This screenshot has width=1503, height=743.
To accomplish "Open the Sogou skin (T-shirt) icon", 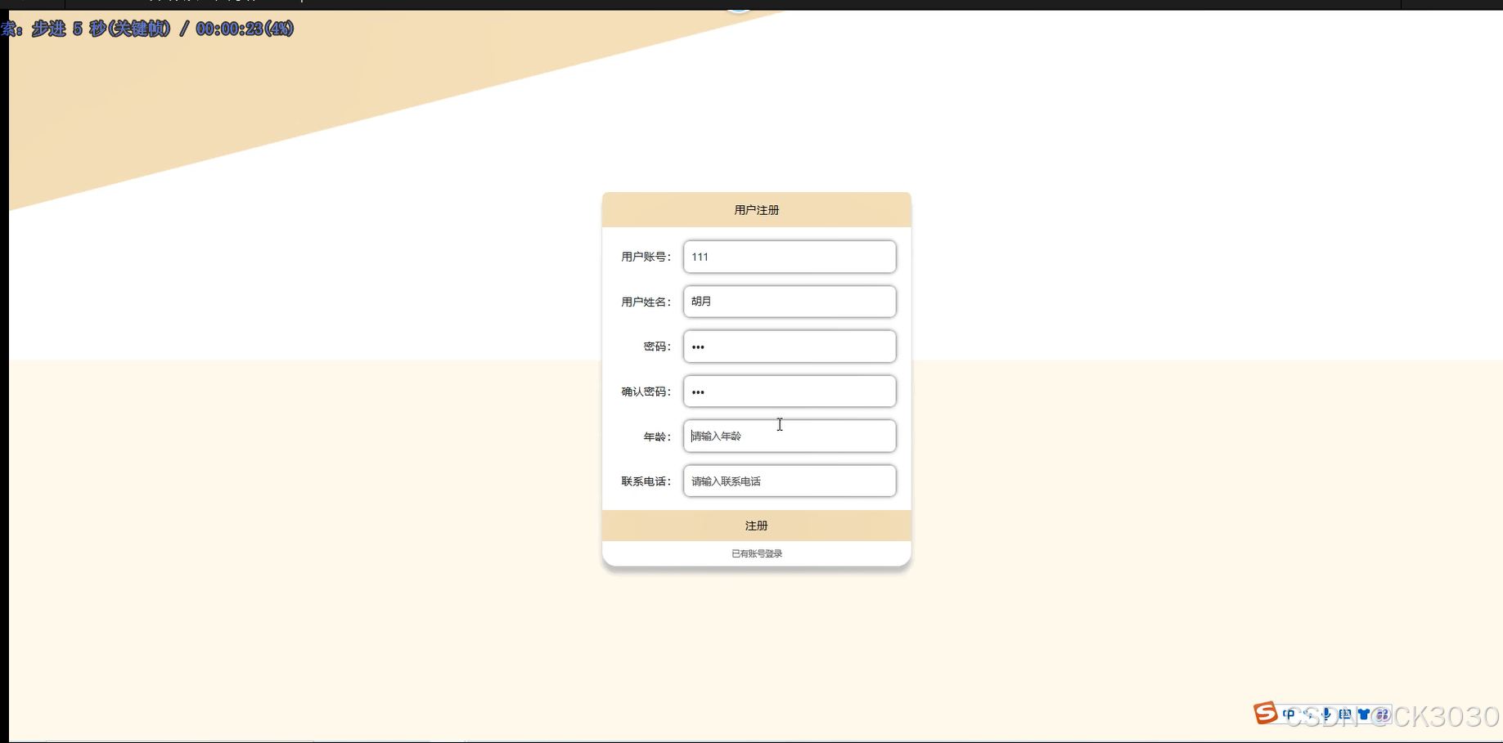I will coord(1363,713).
